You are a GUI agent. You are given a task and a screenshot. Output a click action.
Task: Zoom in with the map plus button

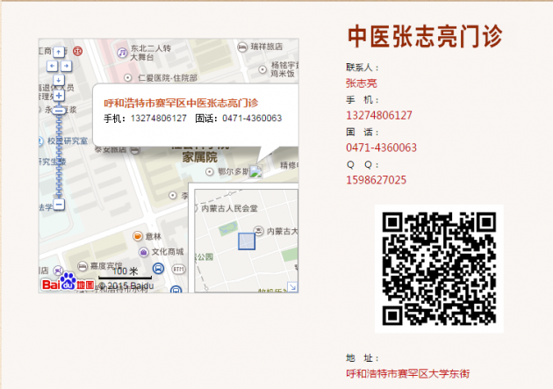coord(59,96)
